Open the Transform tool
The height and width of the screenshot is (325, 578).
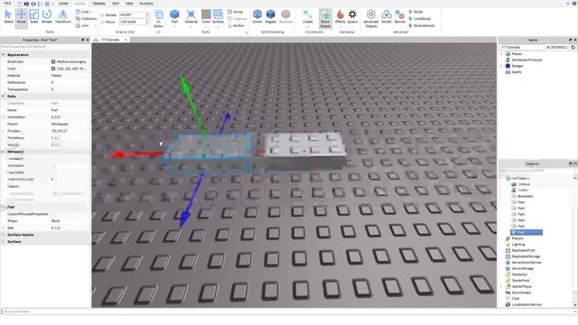click(62, 16)
